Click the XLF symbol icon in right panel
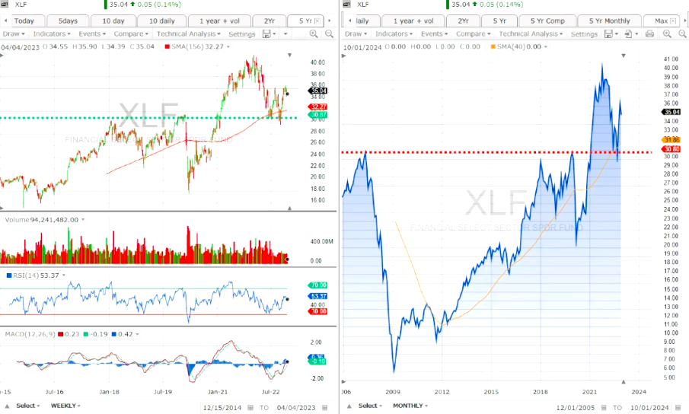 tap(346, 5)
